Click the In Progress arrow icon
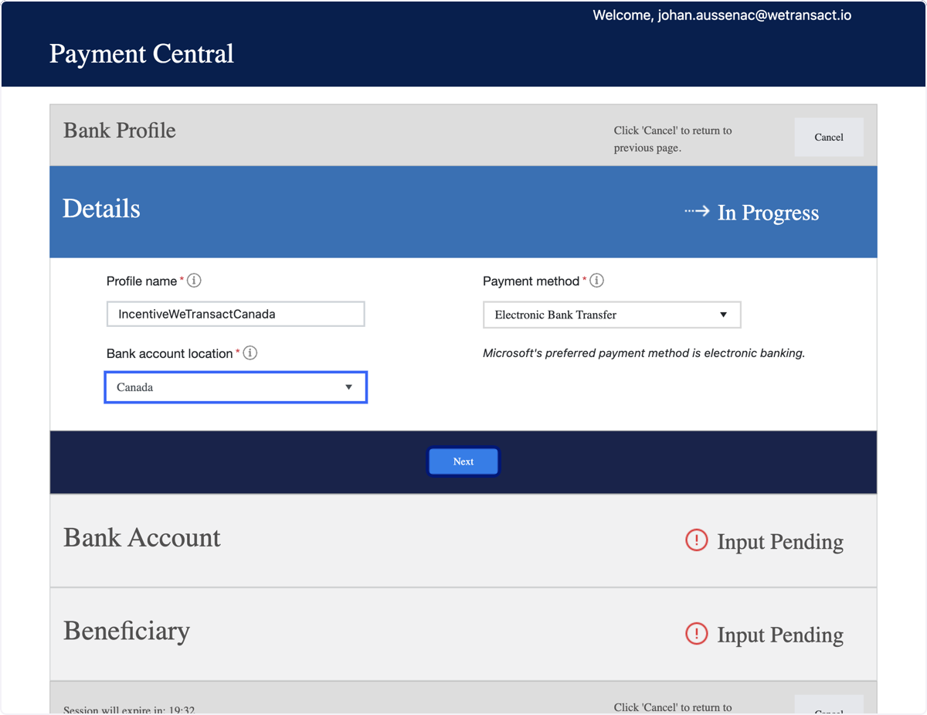 pyautogui.click(x=697, y=211)
